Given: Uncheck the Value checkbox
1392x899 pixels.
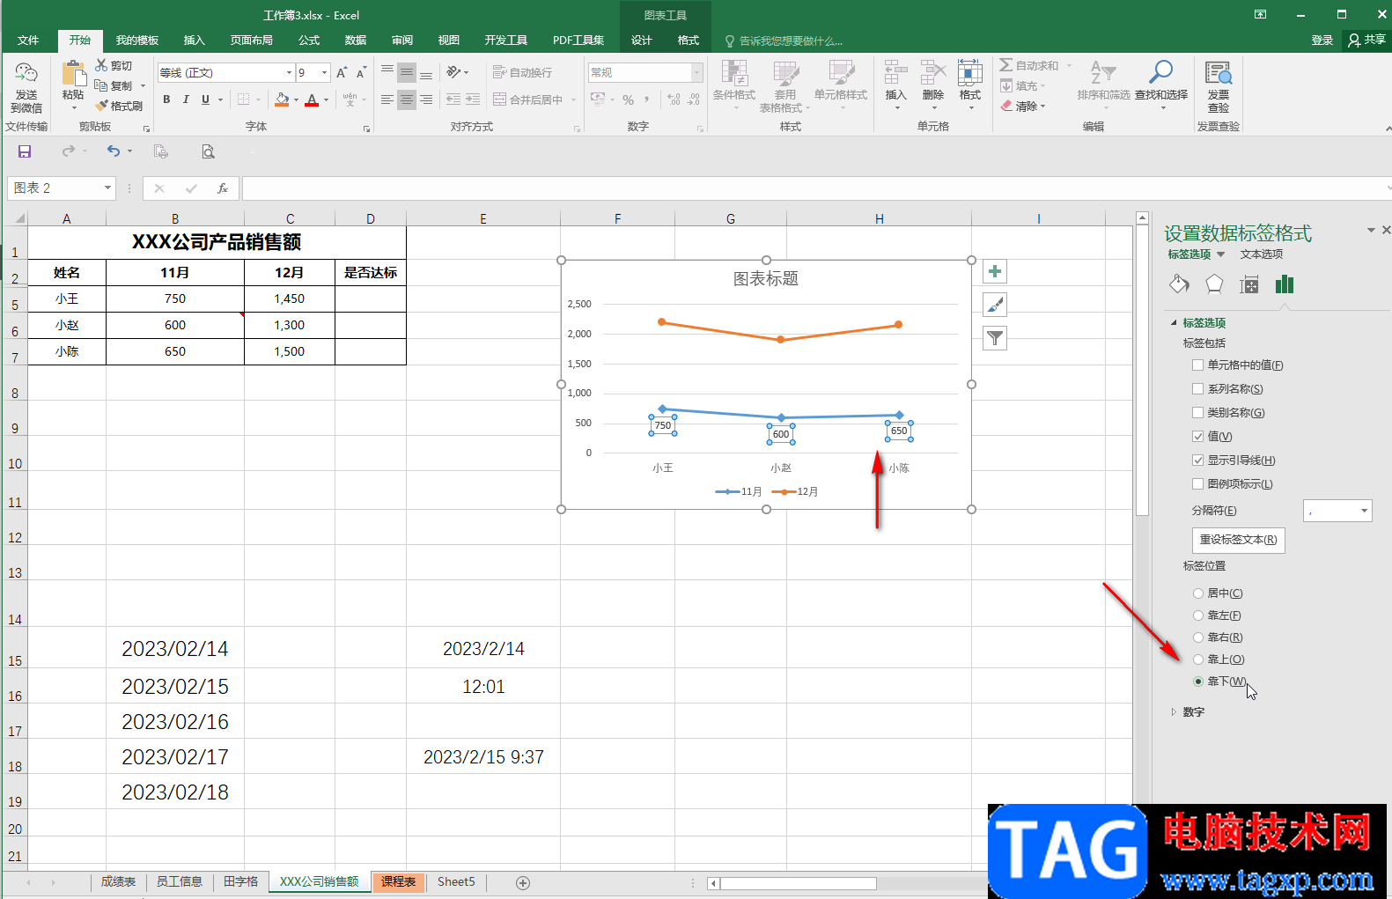Looking at the screenshot, I should click(1197, 436).
